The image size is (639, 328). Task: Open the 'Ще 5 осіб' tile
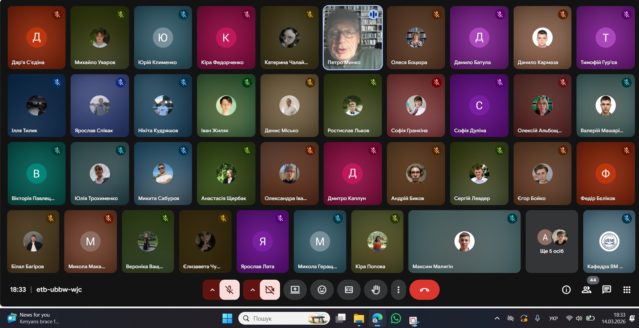click(552, 241)
